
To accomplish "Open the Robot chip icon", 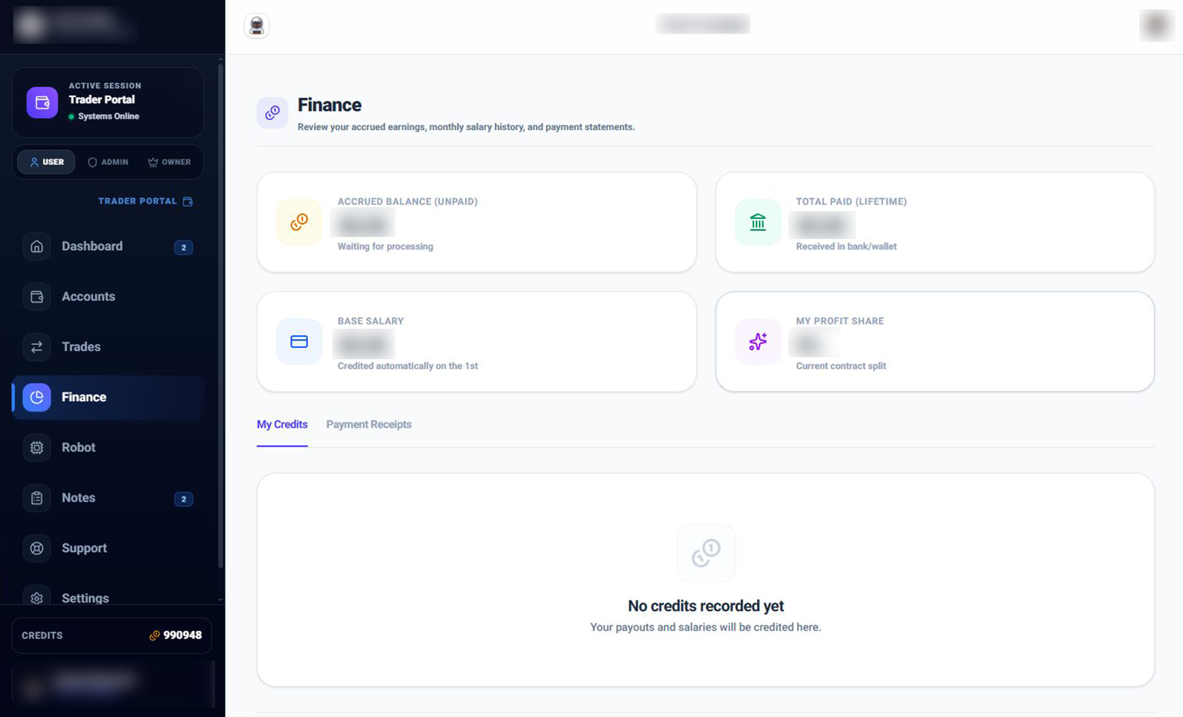I will (36, 447).
